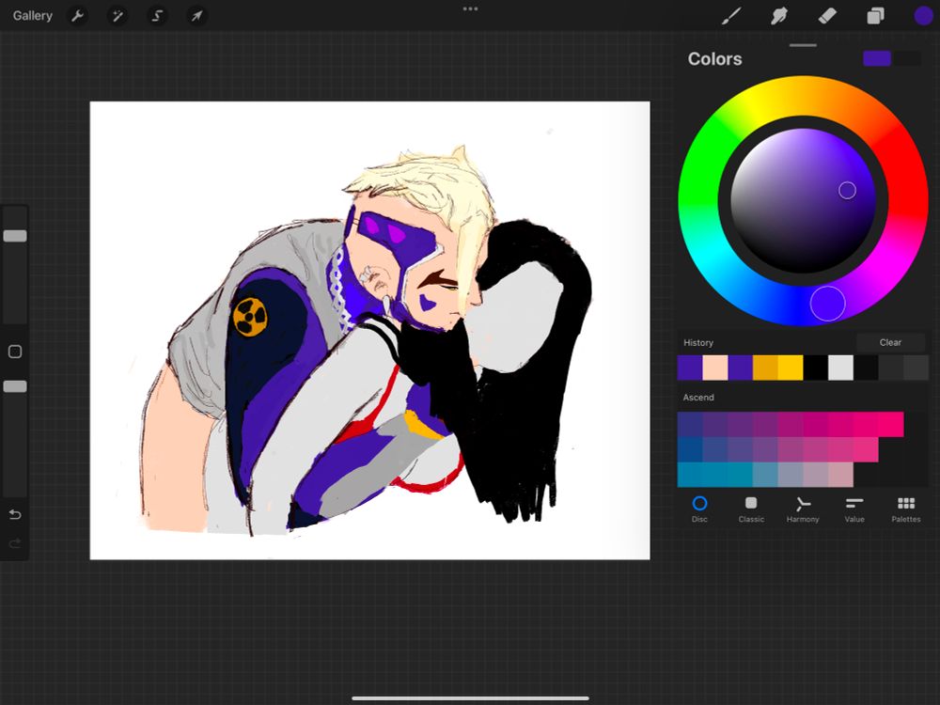Click the Undo arrow in sidebar
The height and width of the screenshot is (705, 940).
(x=15, y=514)
